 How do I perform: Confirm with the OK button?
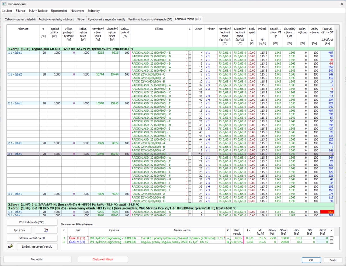coord(311,260)
